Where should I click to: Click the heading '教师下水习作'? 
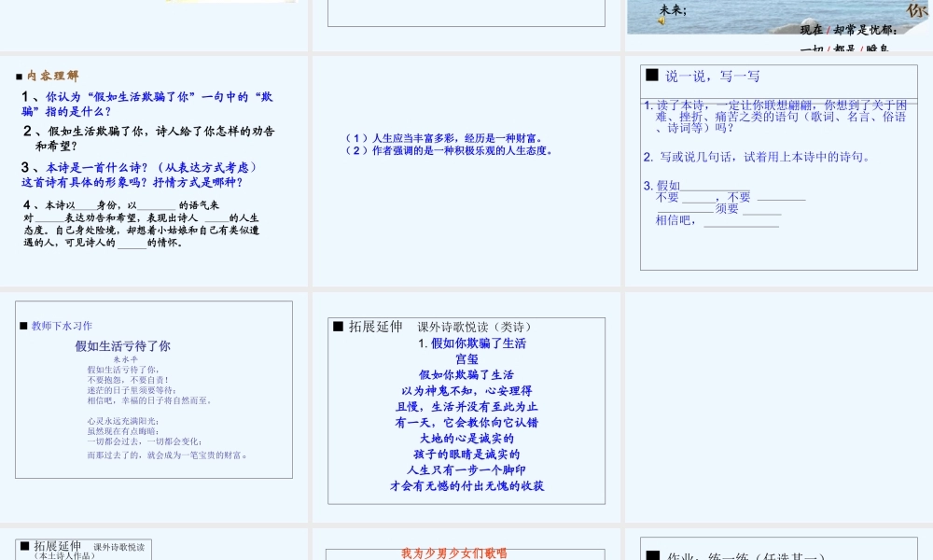pos(62,326)
